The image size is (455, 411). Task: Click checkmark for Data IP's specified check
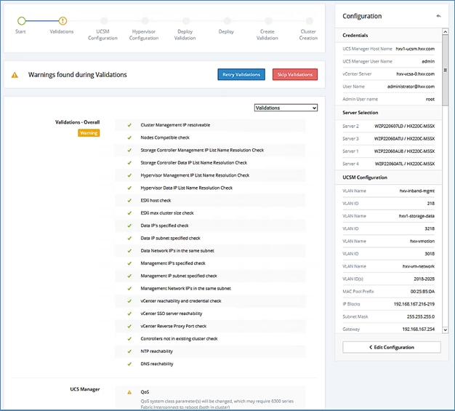[129, 226]
